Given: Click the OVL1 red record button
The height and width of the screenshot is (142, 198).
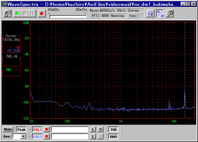Looking at the screenshot, I should [47, 129].
